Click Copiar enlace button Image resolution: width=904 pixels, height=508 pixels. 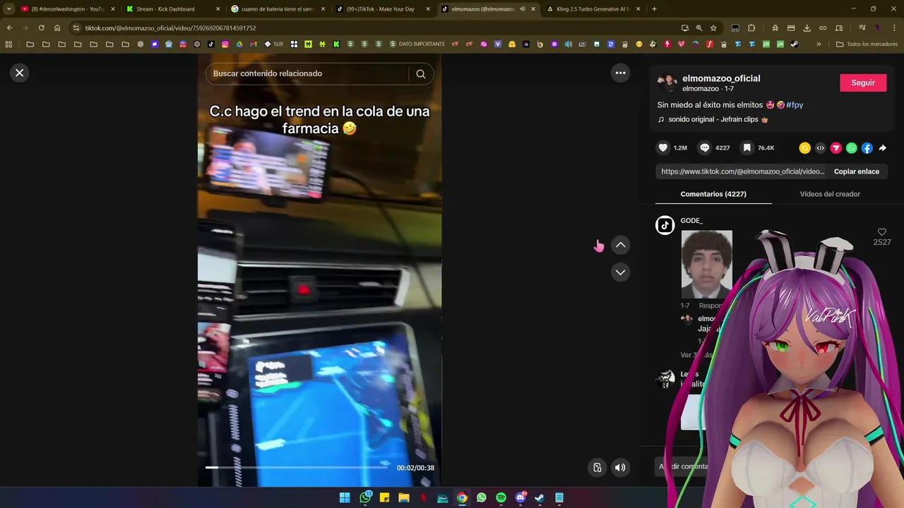click(856, 171)
